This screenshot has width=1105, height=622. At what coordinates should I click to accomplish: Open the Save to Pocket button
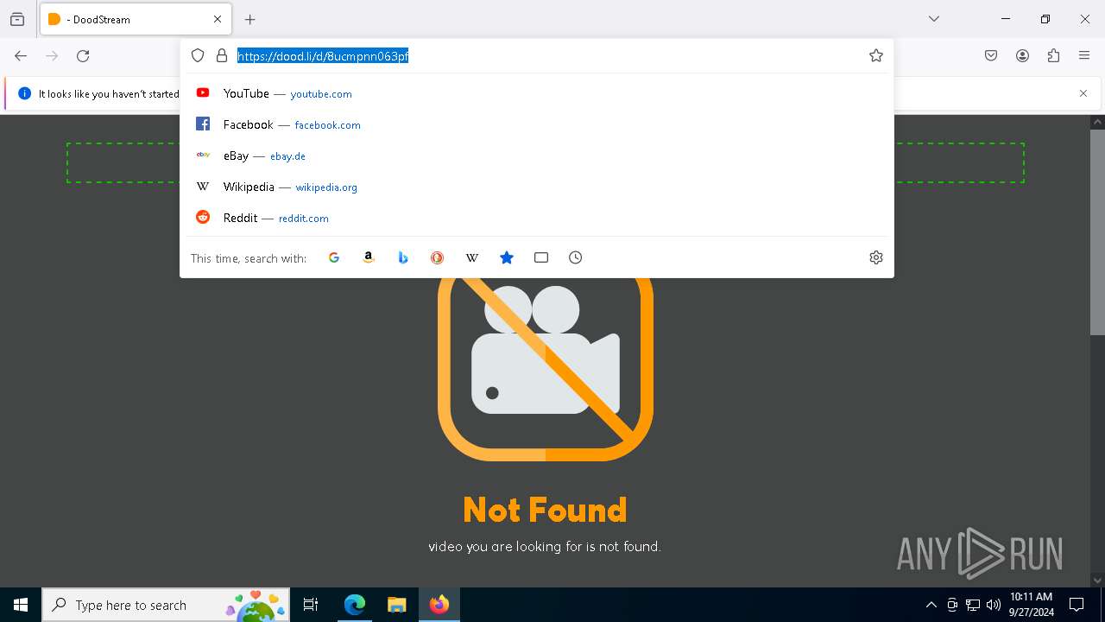(x=991, y=56)
